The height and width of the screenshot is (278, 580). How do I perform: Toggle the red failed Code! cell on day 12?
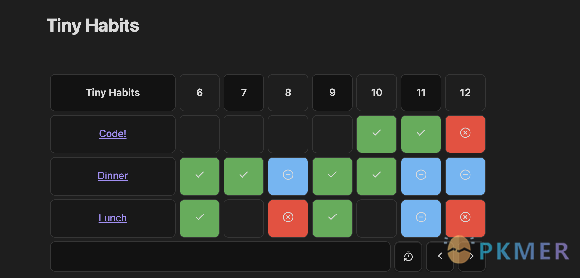[465, 134]
